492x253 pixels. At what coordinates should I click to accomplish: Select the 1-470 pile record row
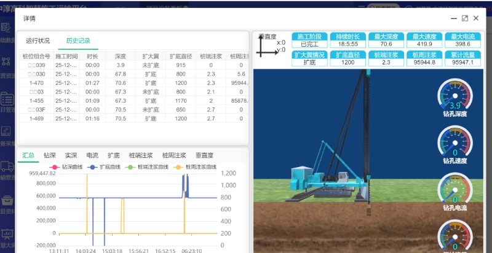point(36,83)
